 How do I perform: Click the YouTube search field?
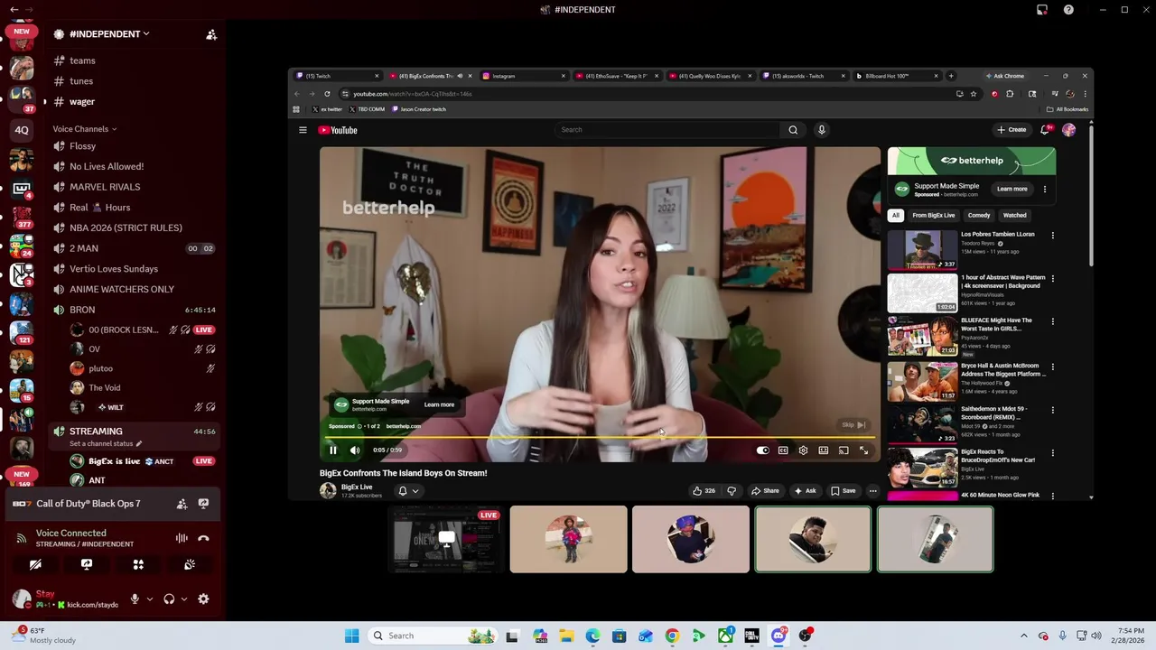(x=667, y=130)
